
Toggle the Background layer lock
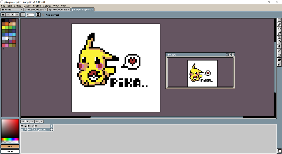[x=26, y=130]
